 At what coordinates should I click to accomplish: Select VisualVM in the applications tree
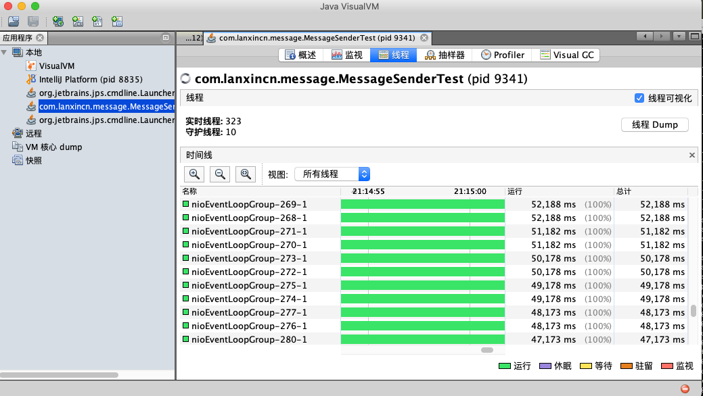point(56,66)
